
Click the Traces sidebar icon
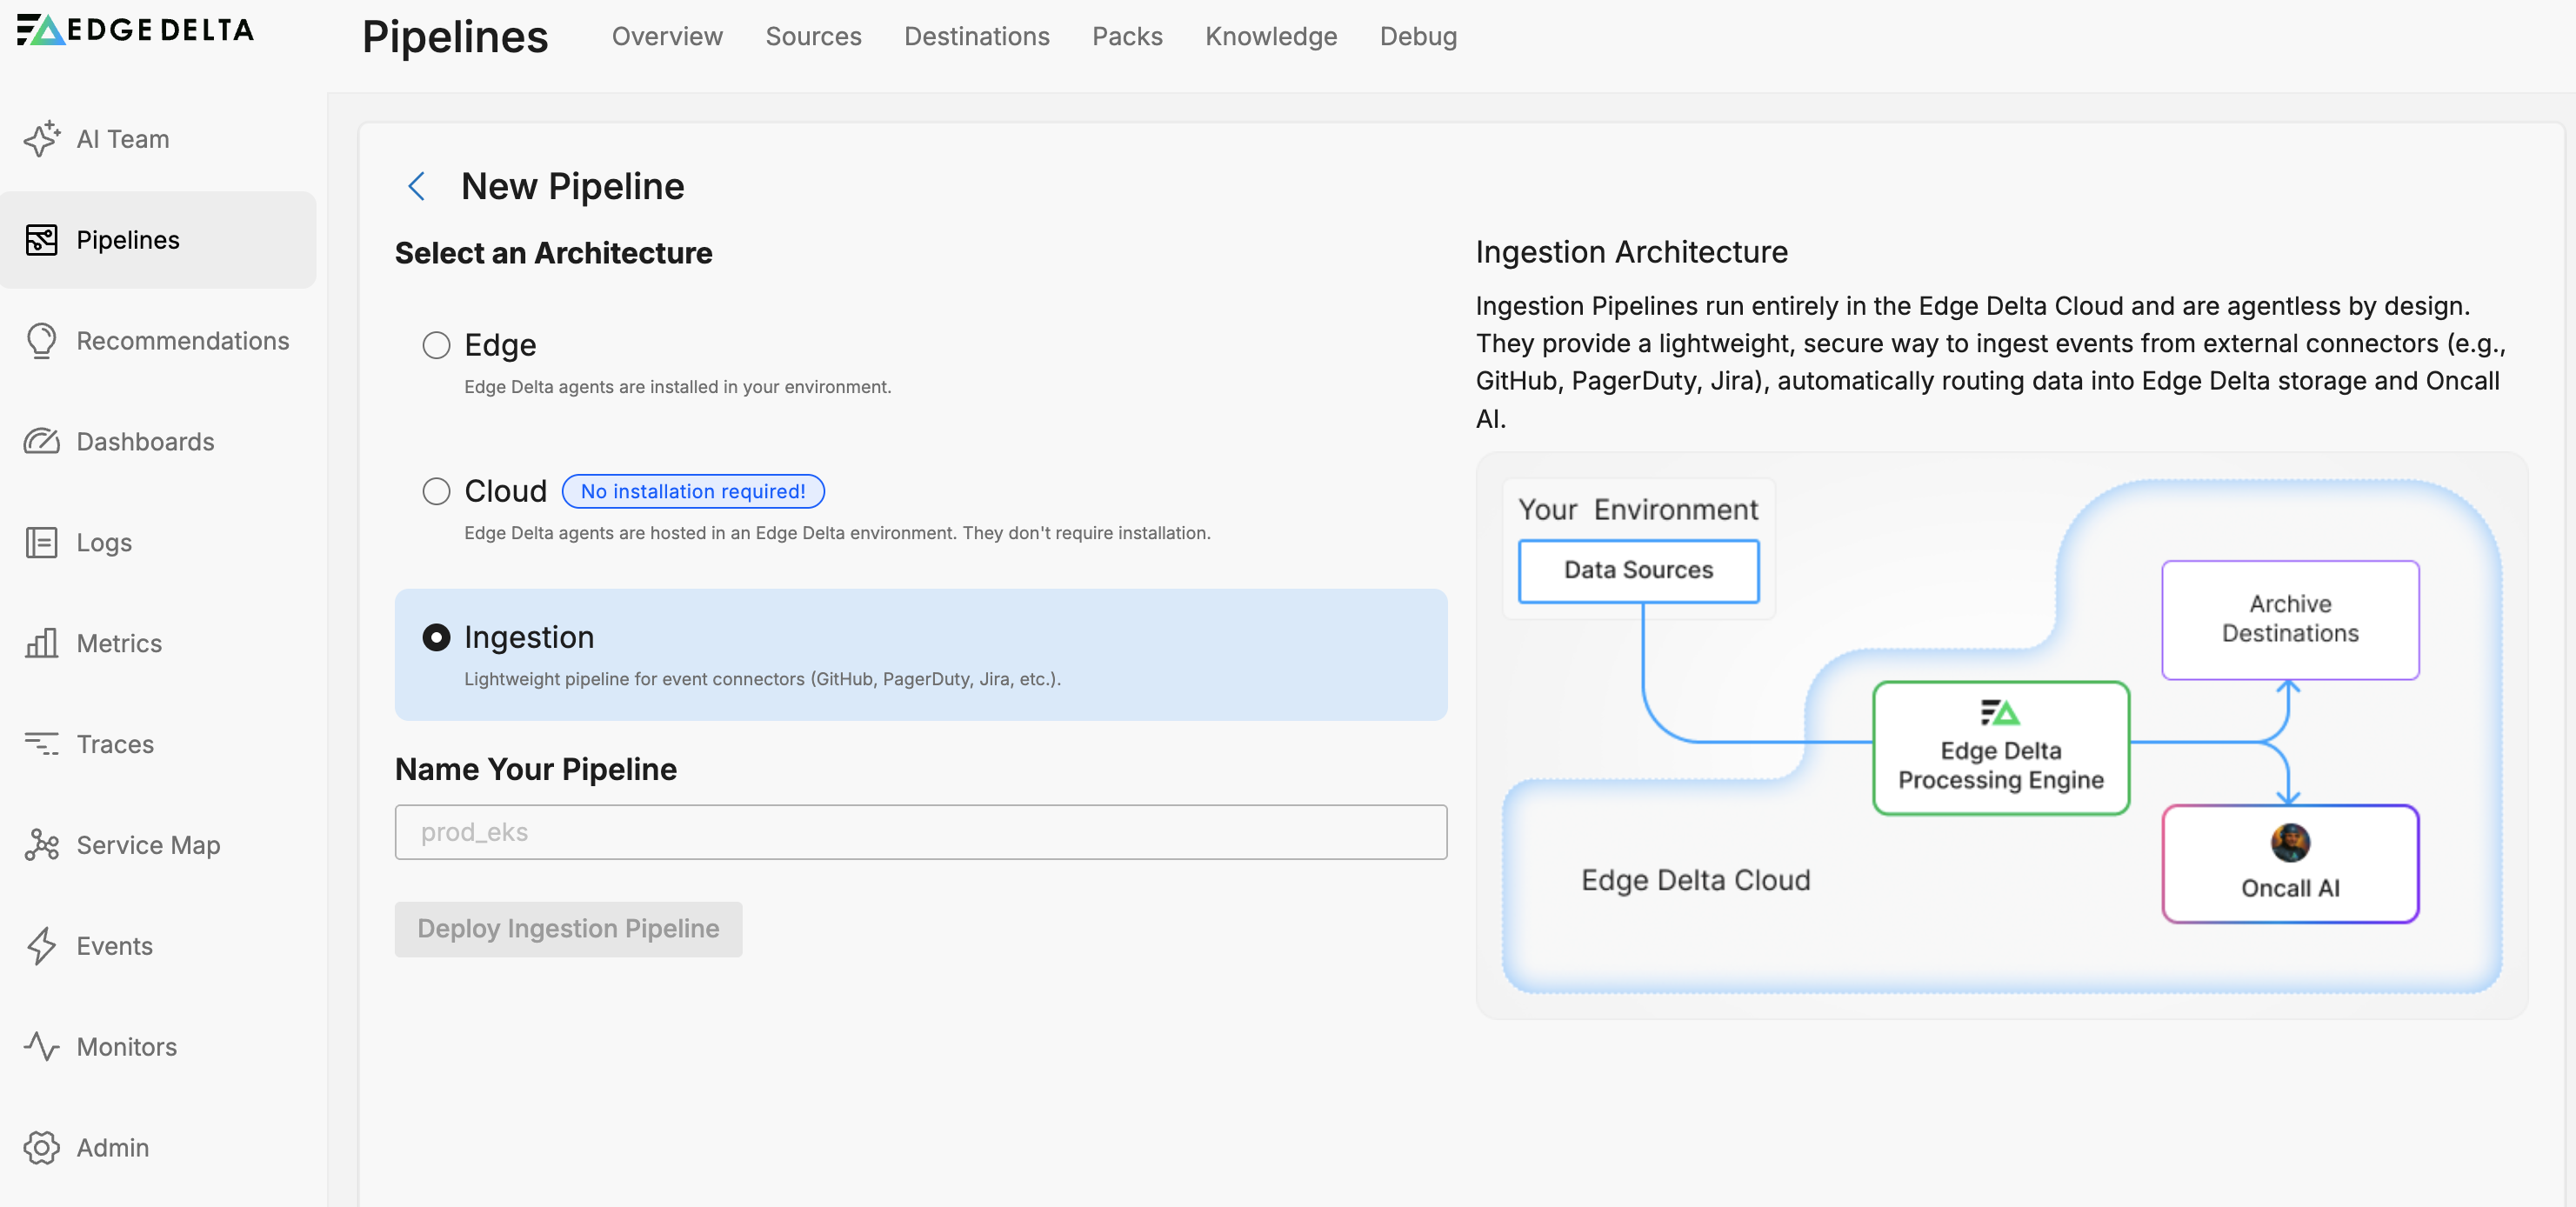click(x=41, y=744)
